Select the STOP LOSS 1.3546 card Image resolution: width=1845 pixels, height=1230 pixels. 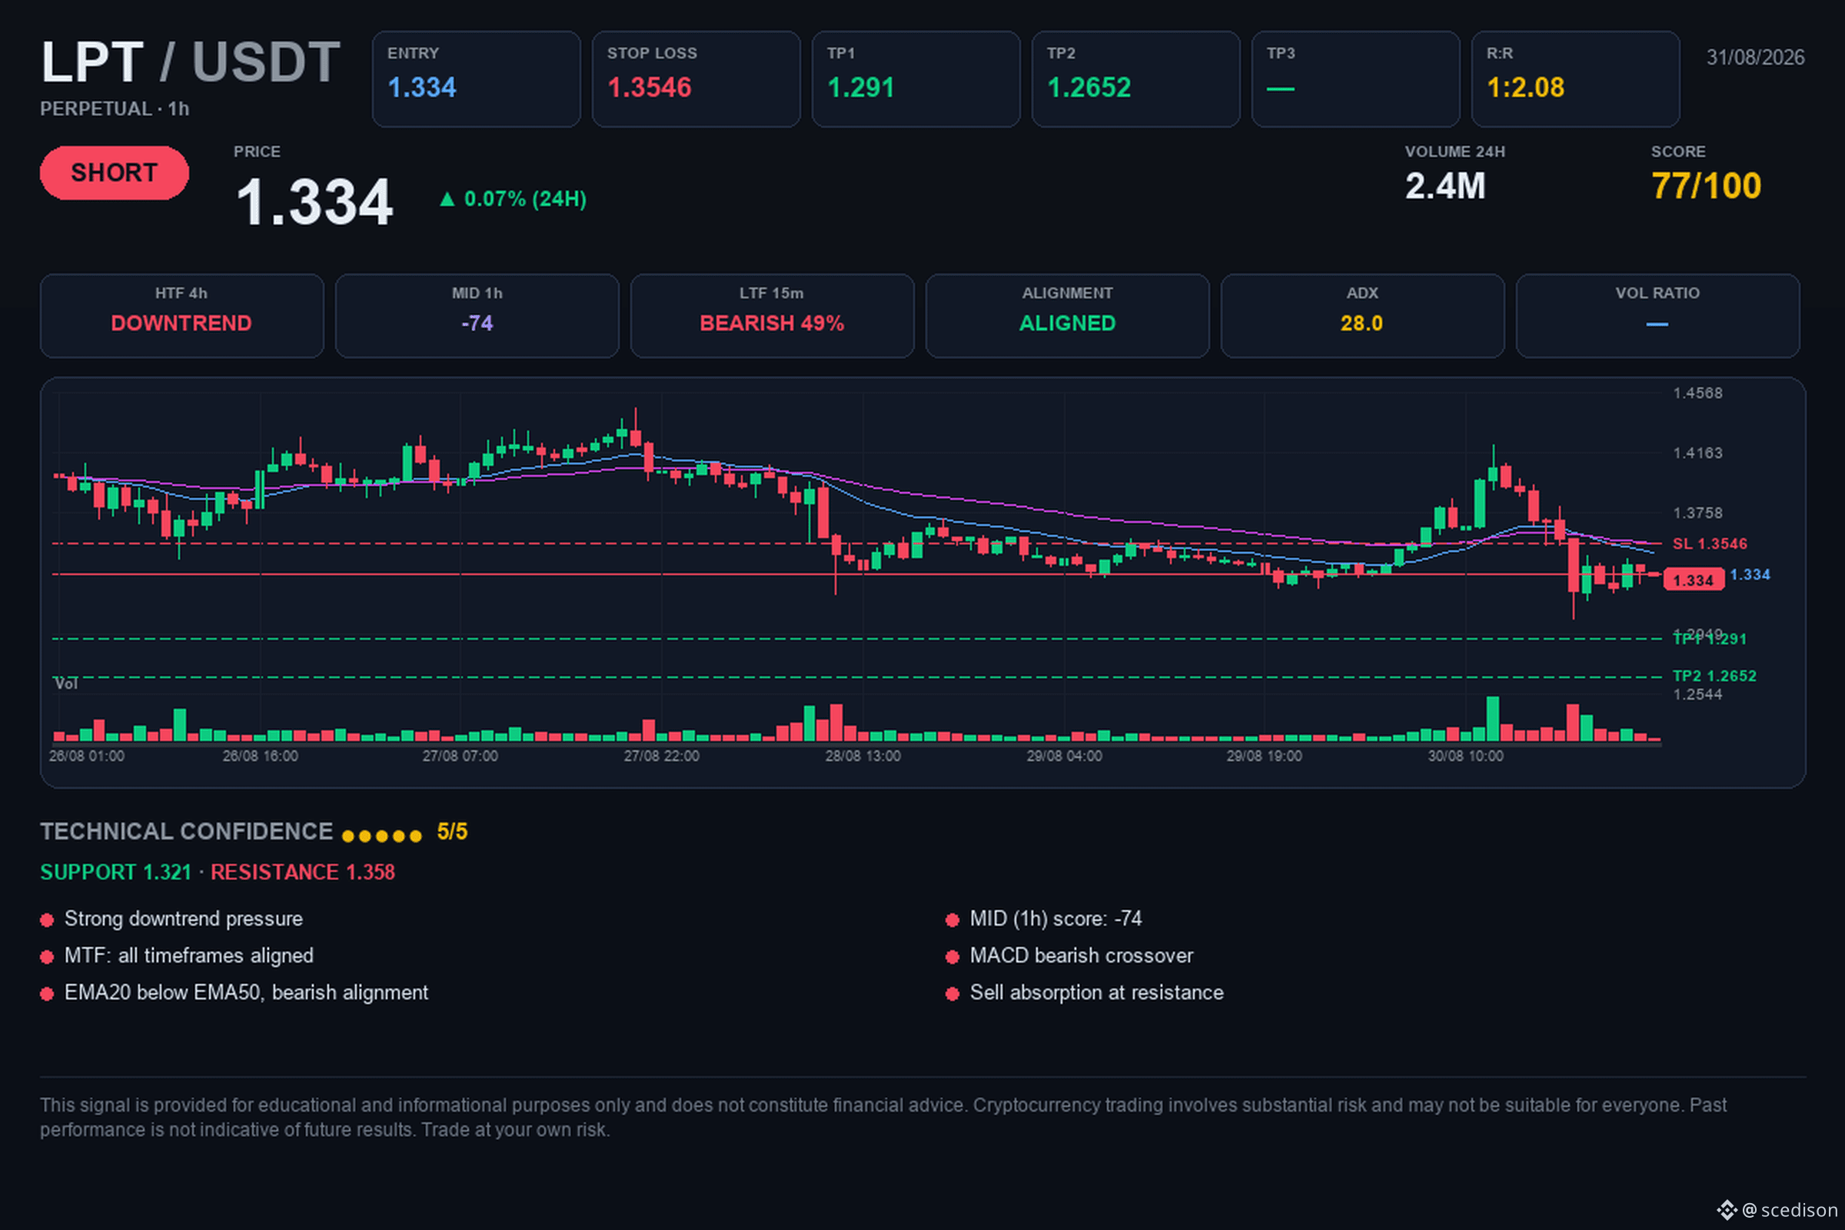click(696, 79)
